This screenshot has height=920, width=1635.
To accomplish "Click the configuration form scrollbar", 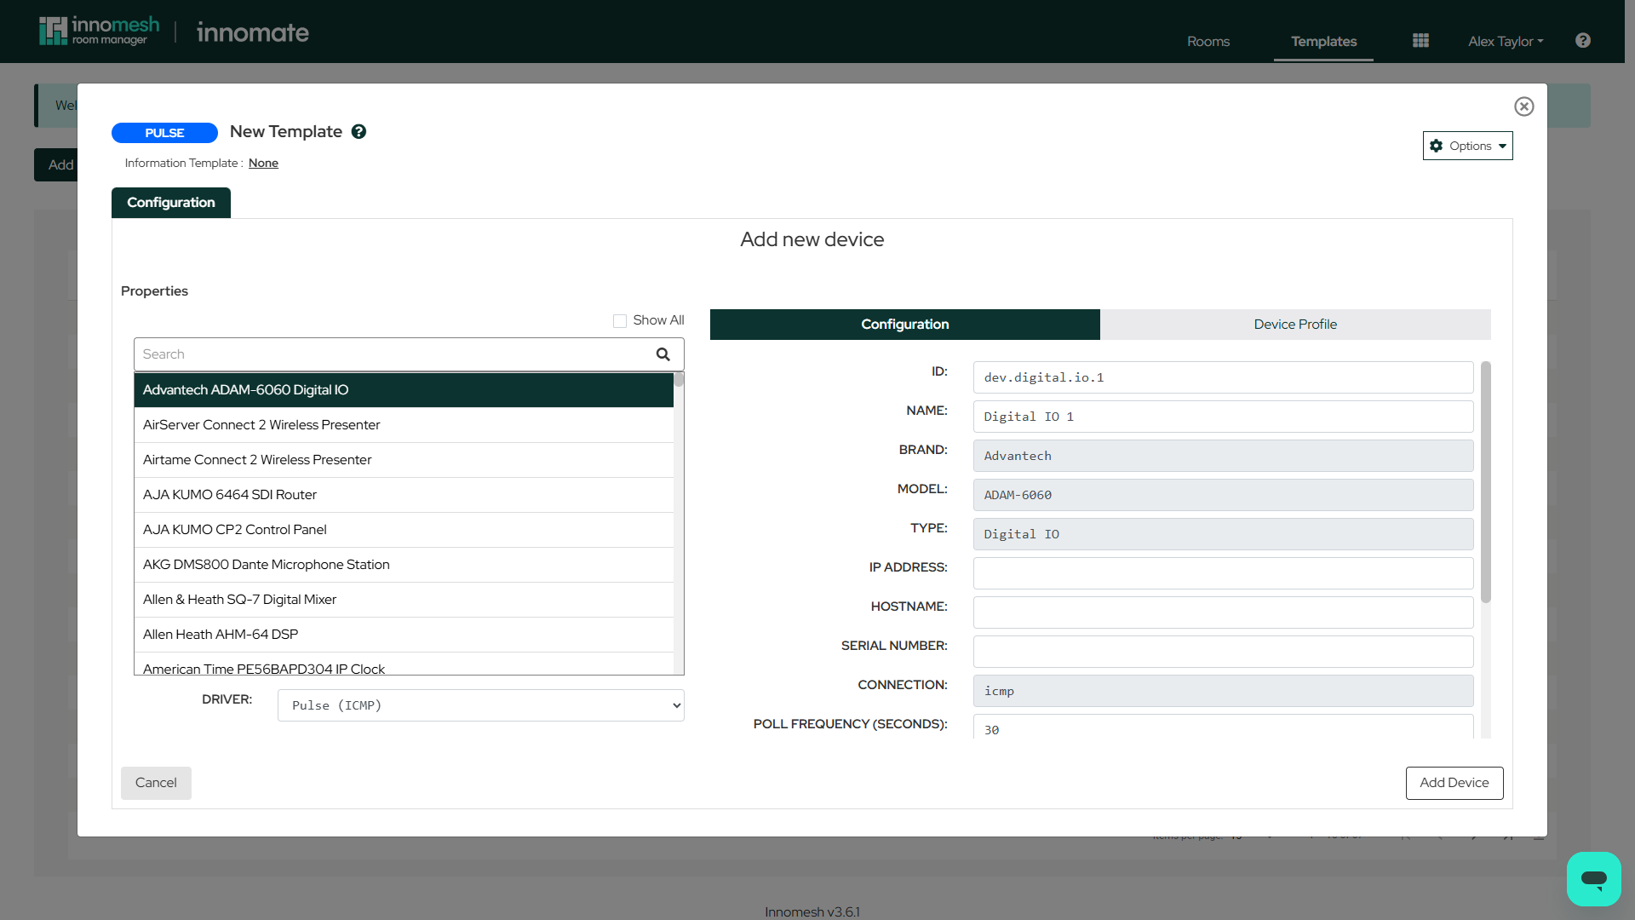I will click(1486, 482).
